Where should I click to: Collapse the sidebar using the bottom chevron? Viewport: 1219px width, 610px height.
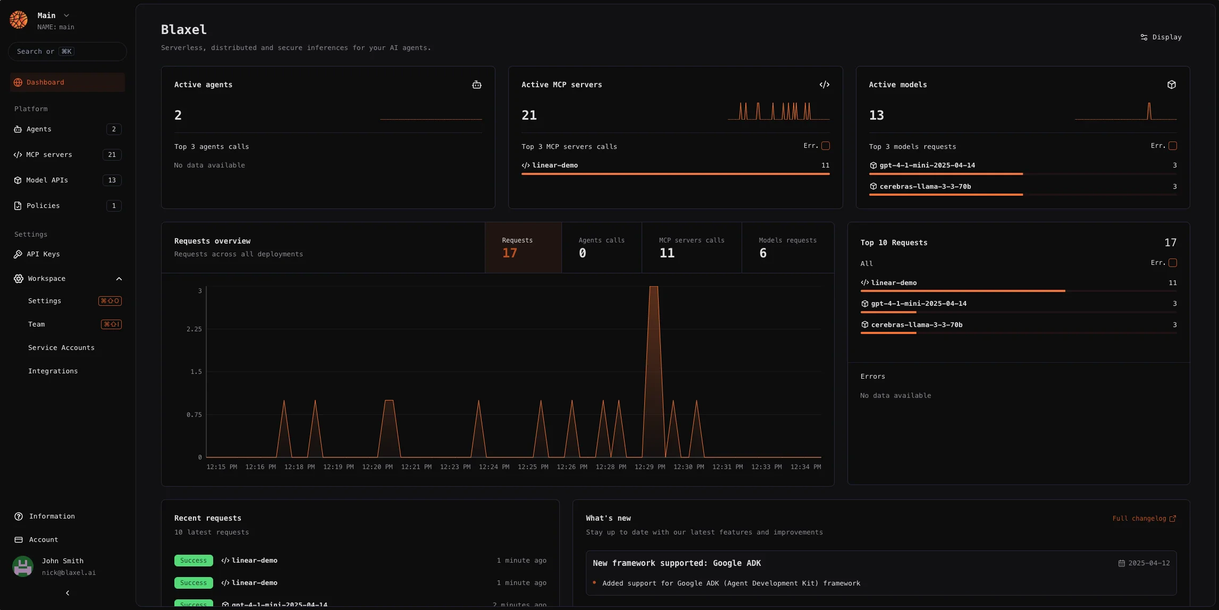coord(68,592)
